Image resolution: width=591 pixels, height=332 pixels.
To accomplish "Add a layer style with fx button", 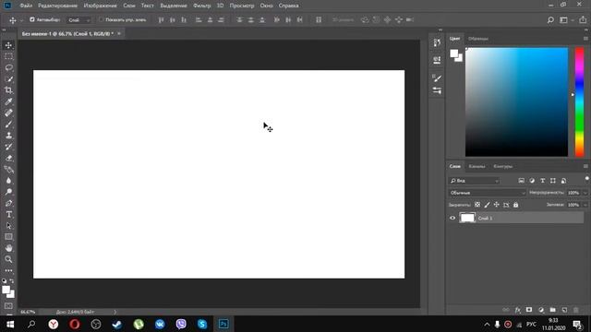I will 517,310.
